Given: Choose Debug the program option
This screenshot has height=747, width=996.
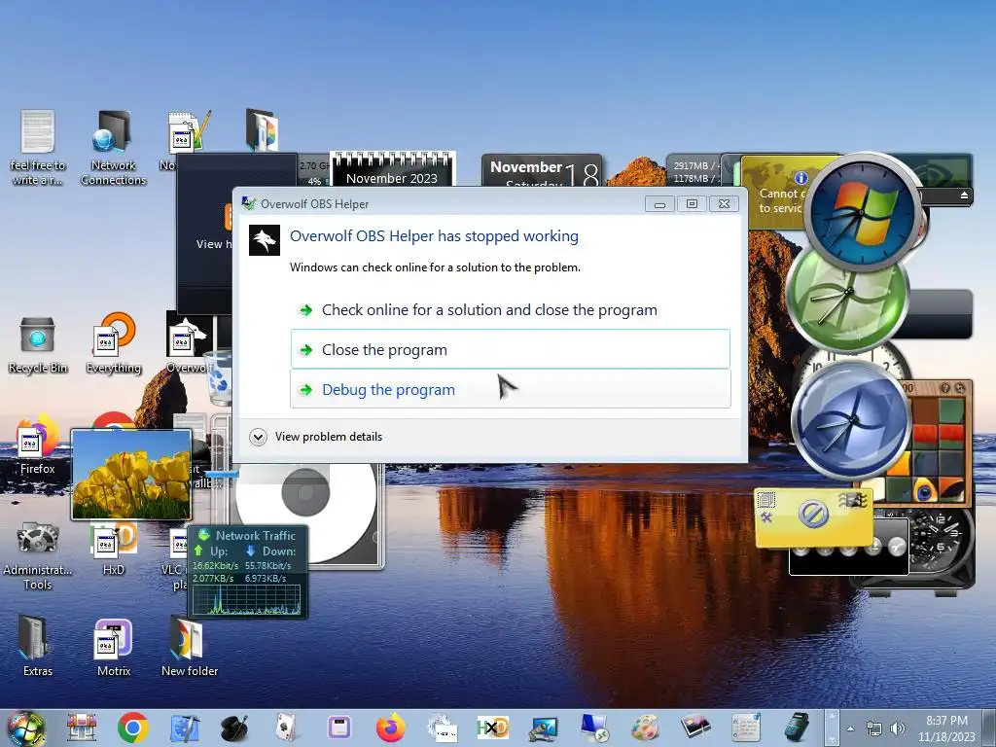Looking at the screenshot, I should pos(510,389).
